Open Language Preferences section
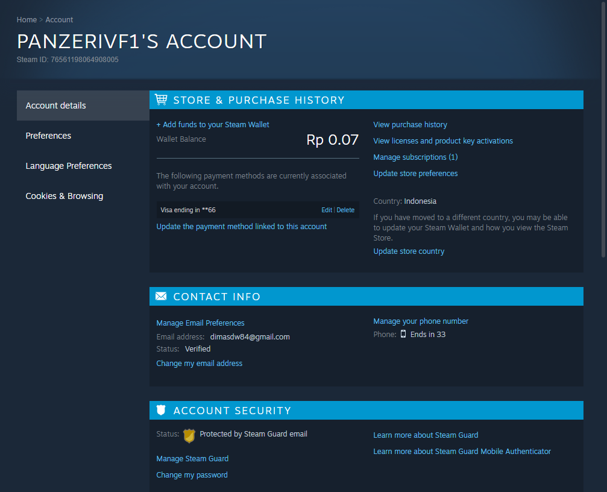Viewport: 607px width, 492px height. 69,166
